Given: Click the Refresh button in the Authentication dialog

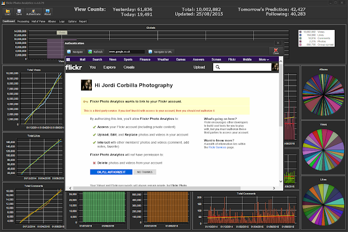Looking at the screenshot, I should tap(96, 51).
